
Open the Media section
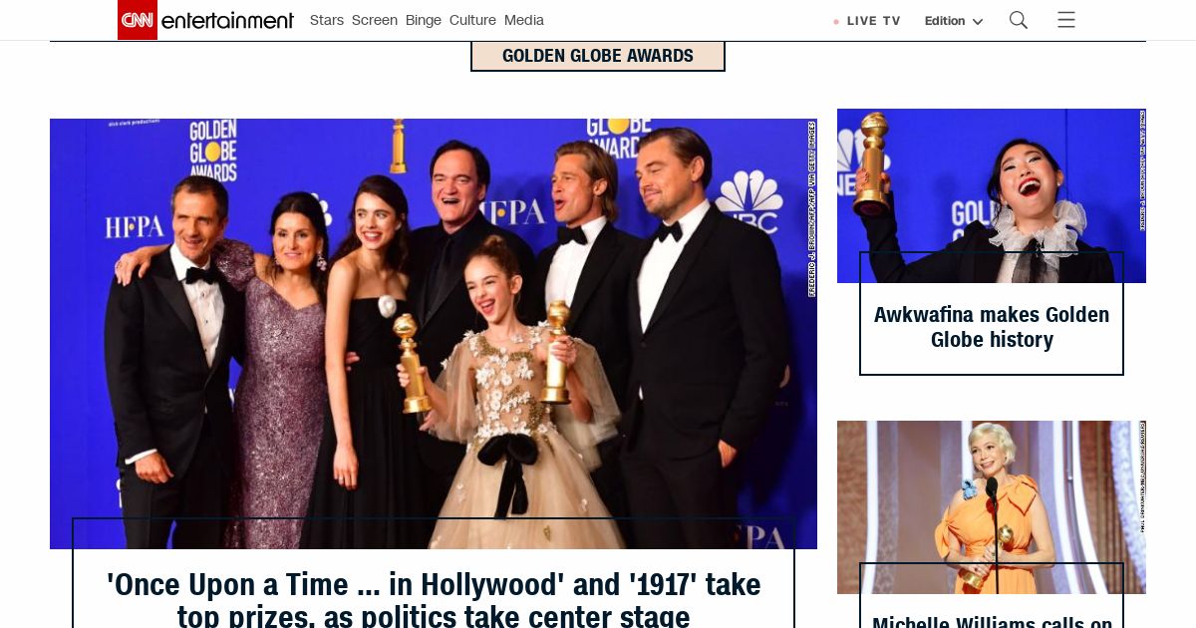click(524, 20)
